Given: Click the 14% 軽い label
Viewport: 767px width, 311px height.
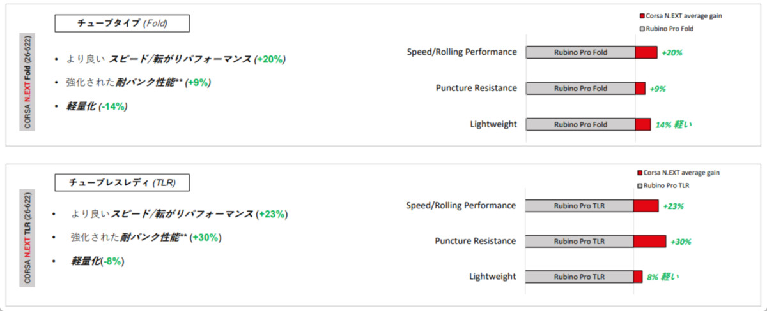Looking at the screenshot, I should point(674,125).
